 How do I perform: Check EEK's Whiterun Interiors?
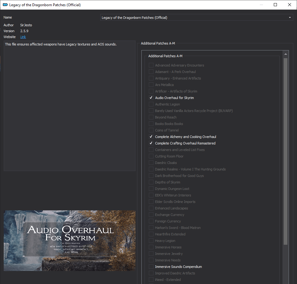(x=151, y=195)
